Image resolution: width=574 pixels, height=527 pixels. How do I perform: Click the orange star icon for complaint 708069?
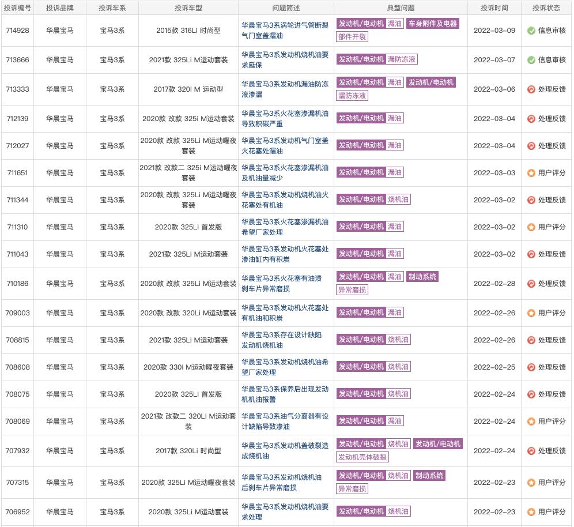[x=531, y=421]
